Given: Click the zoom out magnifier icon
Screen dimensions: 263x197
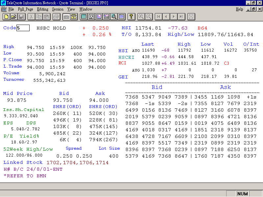Looking at the screenshot, I should 149,17.
